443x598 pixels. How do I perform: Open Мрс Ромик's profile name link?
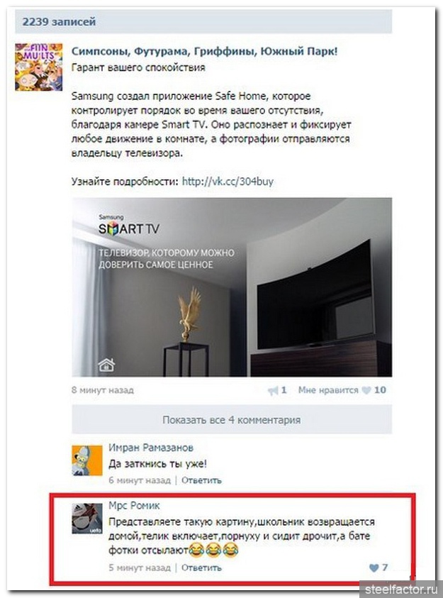tap(134, 506)
